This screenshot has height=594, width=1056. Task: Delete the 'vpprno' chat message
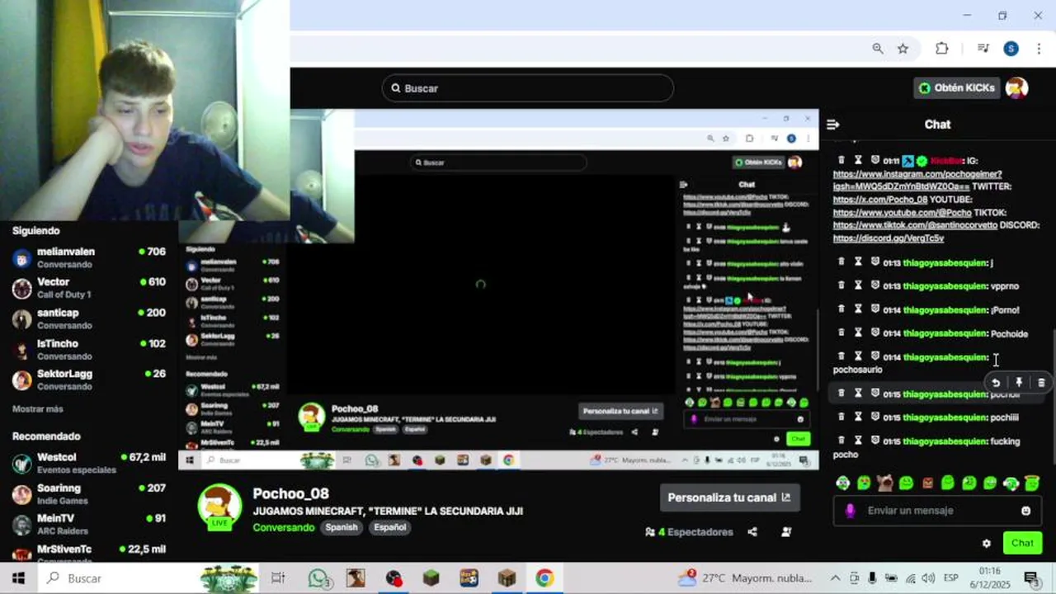(x=841, y=285)
